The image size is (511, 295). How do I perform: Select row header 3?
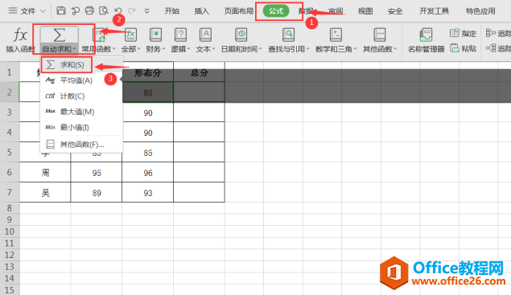10,113
